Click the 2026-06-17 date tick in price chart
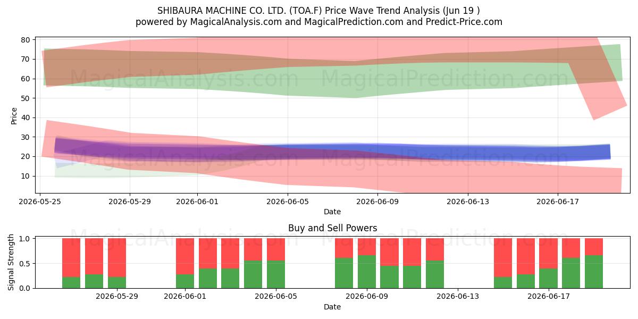638x319 pixels. pos(558,202)
